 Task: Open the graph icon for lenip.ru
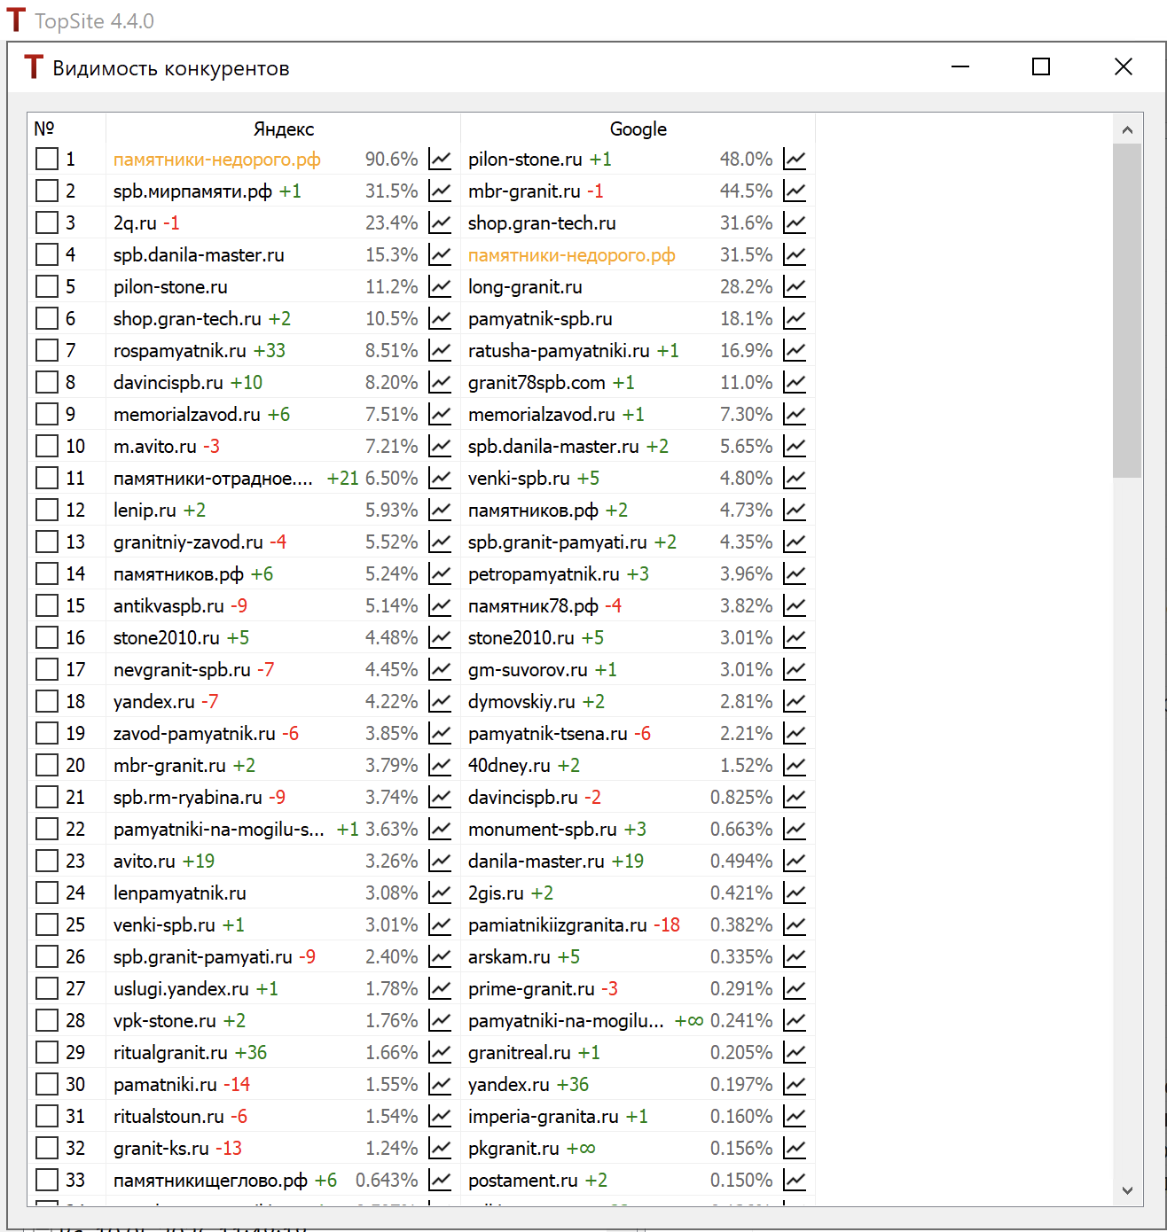[440, 511]
